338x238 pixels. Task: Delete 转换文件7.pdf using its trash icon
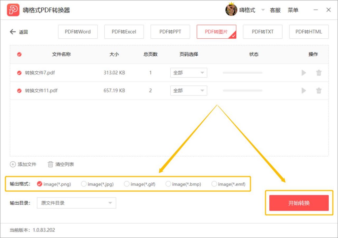point(319,73)
